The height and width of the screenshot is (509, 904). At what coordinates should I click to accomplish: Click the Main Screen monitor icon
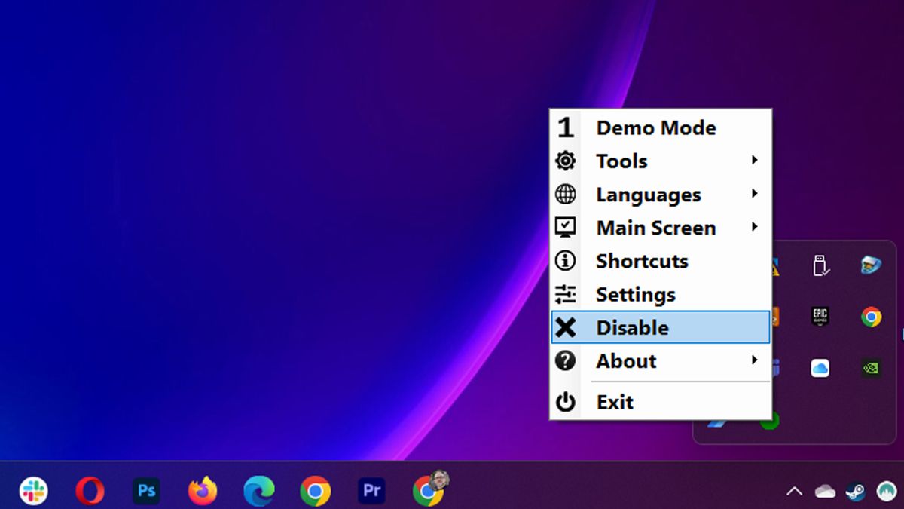tap(565, 227)
